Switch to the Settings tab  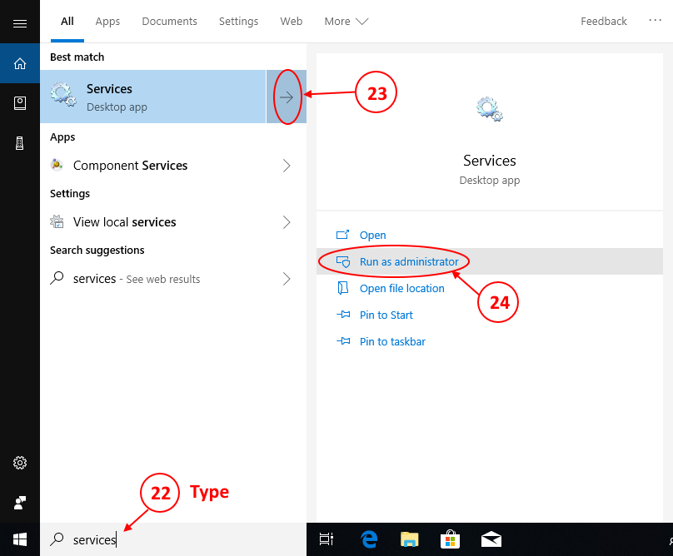(x=239, y=22)
